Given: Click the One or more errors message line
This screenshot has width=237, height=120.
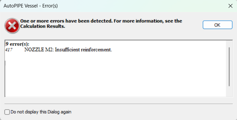Looking at the screenshot, I should [x=101, y=21].
